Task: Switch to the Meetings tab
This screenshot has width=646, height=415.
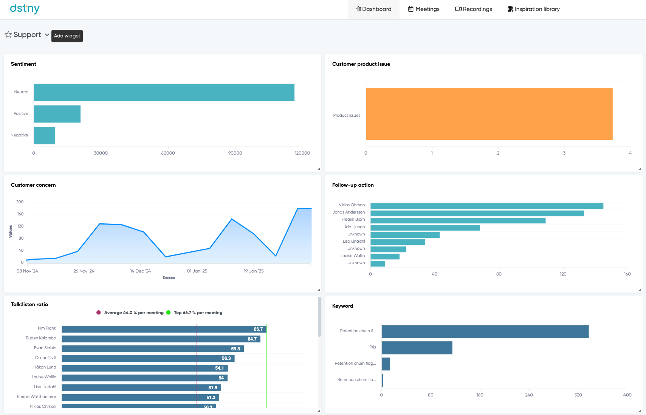Action: click(x=424, y=9)
